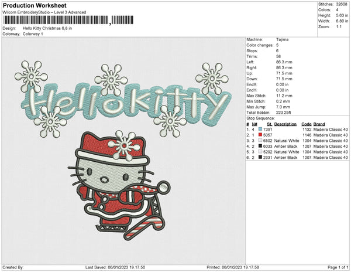351x272 pixels.
Task: Click the Trims value '58'
Action: tap(278, 56)
